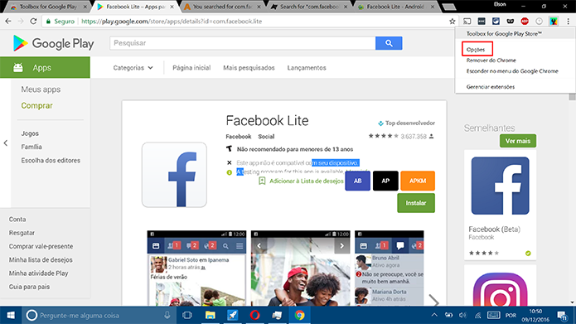Open Minha lista de desejos link
The image size is (576, 324).
coord(41,259)
